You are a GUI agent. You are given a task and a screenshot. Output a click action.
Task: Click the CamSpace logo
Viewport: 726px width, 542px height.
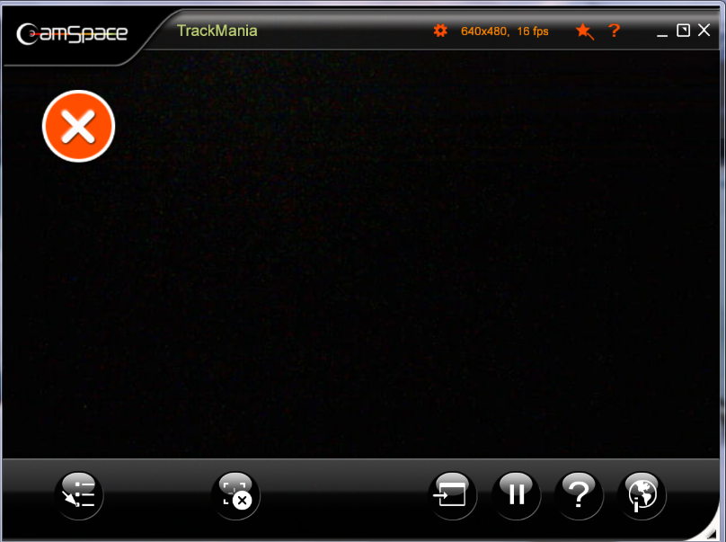pos(72,34)
